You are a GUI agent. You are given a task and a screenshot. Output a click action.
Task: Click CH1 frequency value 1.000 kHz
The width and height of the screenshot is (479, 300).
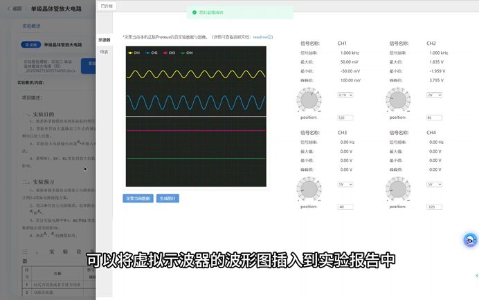pos(350,53)
